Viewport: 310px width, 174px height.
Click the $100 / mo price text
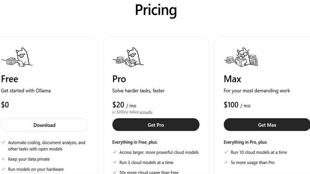pyautogui.click(x=237, y=105)
